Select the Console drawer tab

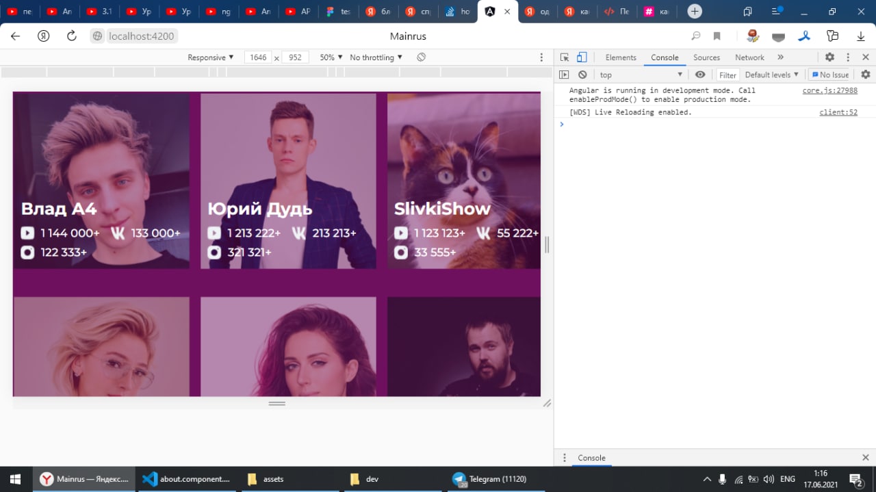tap(591, 458)
